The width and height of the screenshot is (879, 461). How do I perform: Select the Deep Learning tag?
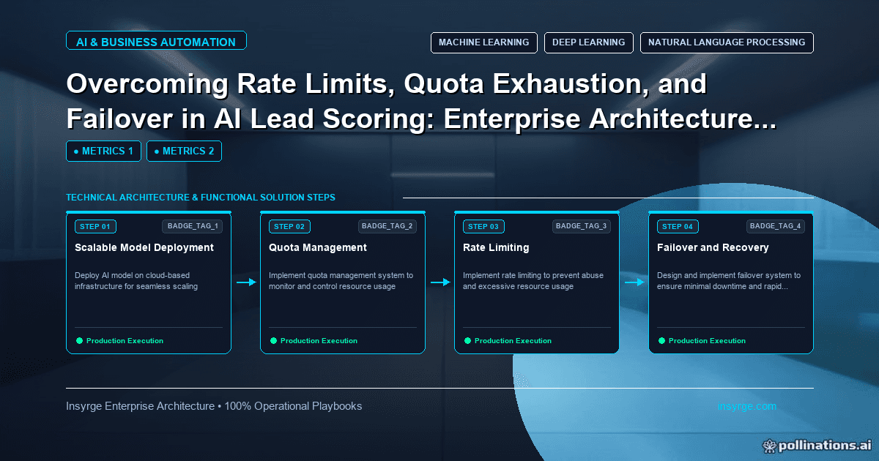pos(588,42)
